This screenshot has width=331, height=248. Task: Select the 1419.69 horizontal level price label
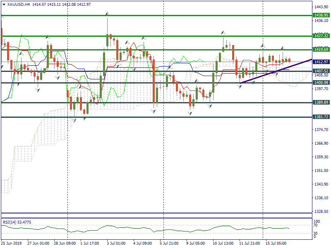pyautogui.click(x=321, y=50)
